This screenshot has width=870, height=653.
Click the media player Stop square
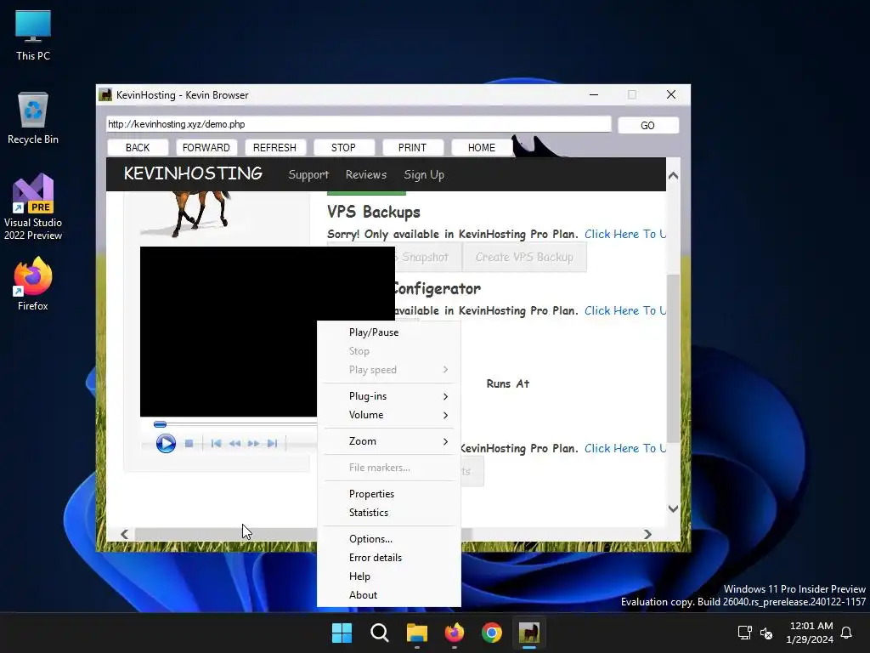pos(189,444)
